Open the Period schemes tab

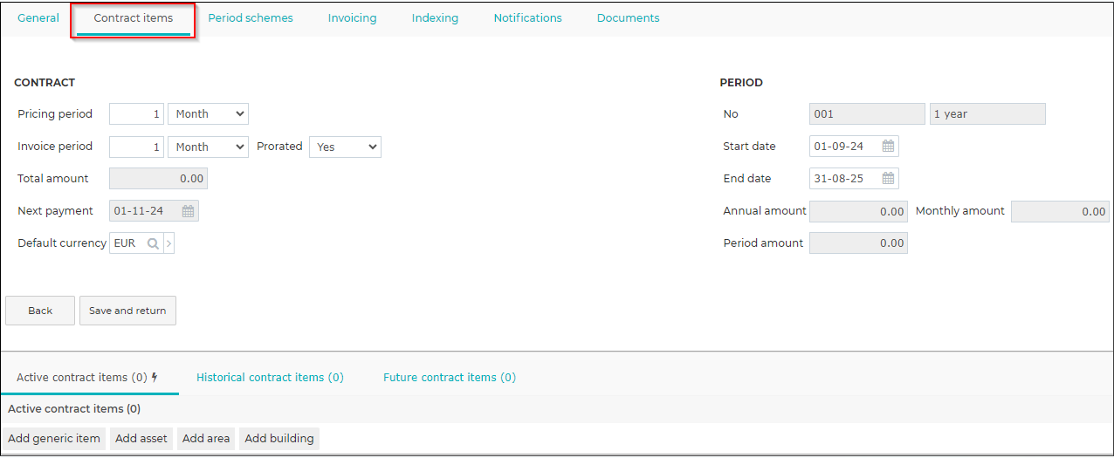(251, 18)
